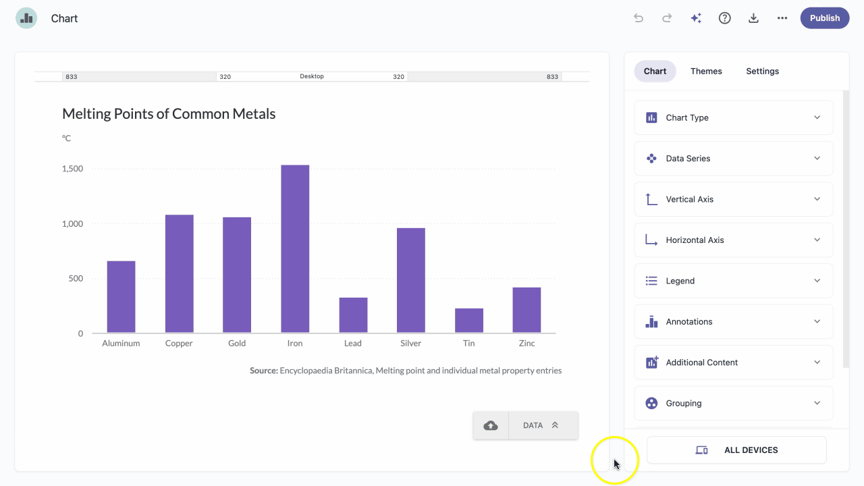Open the AI sparkle assistant icon
Viewport: 864px width, 486px height.
pyautogui.click(x=696, y=18)
